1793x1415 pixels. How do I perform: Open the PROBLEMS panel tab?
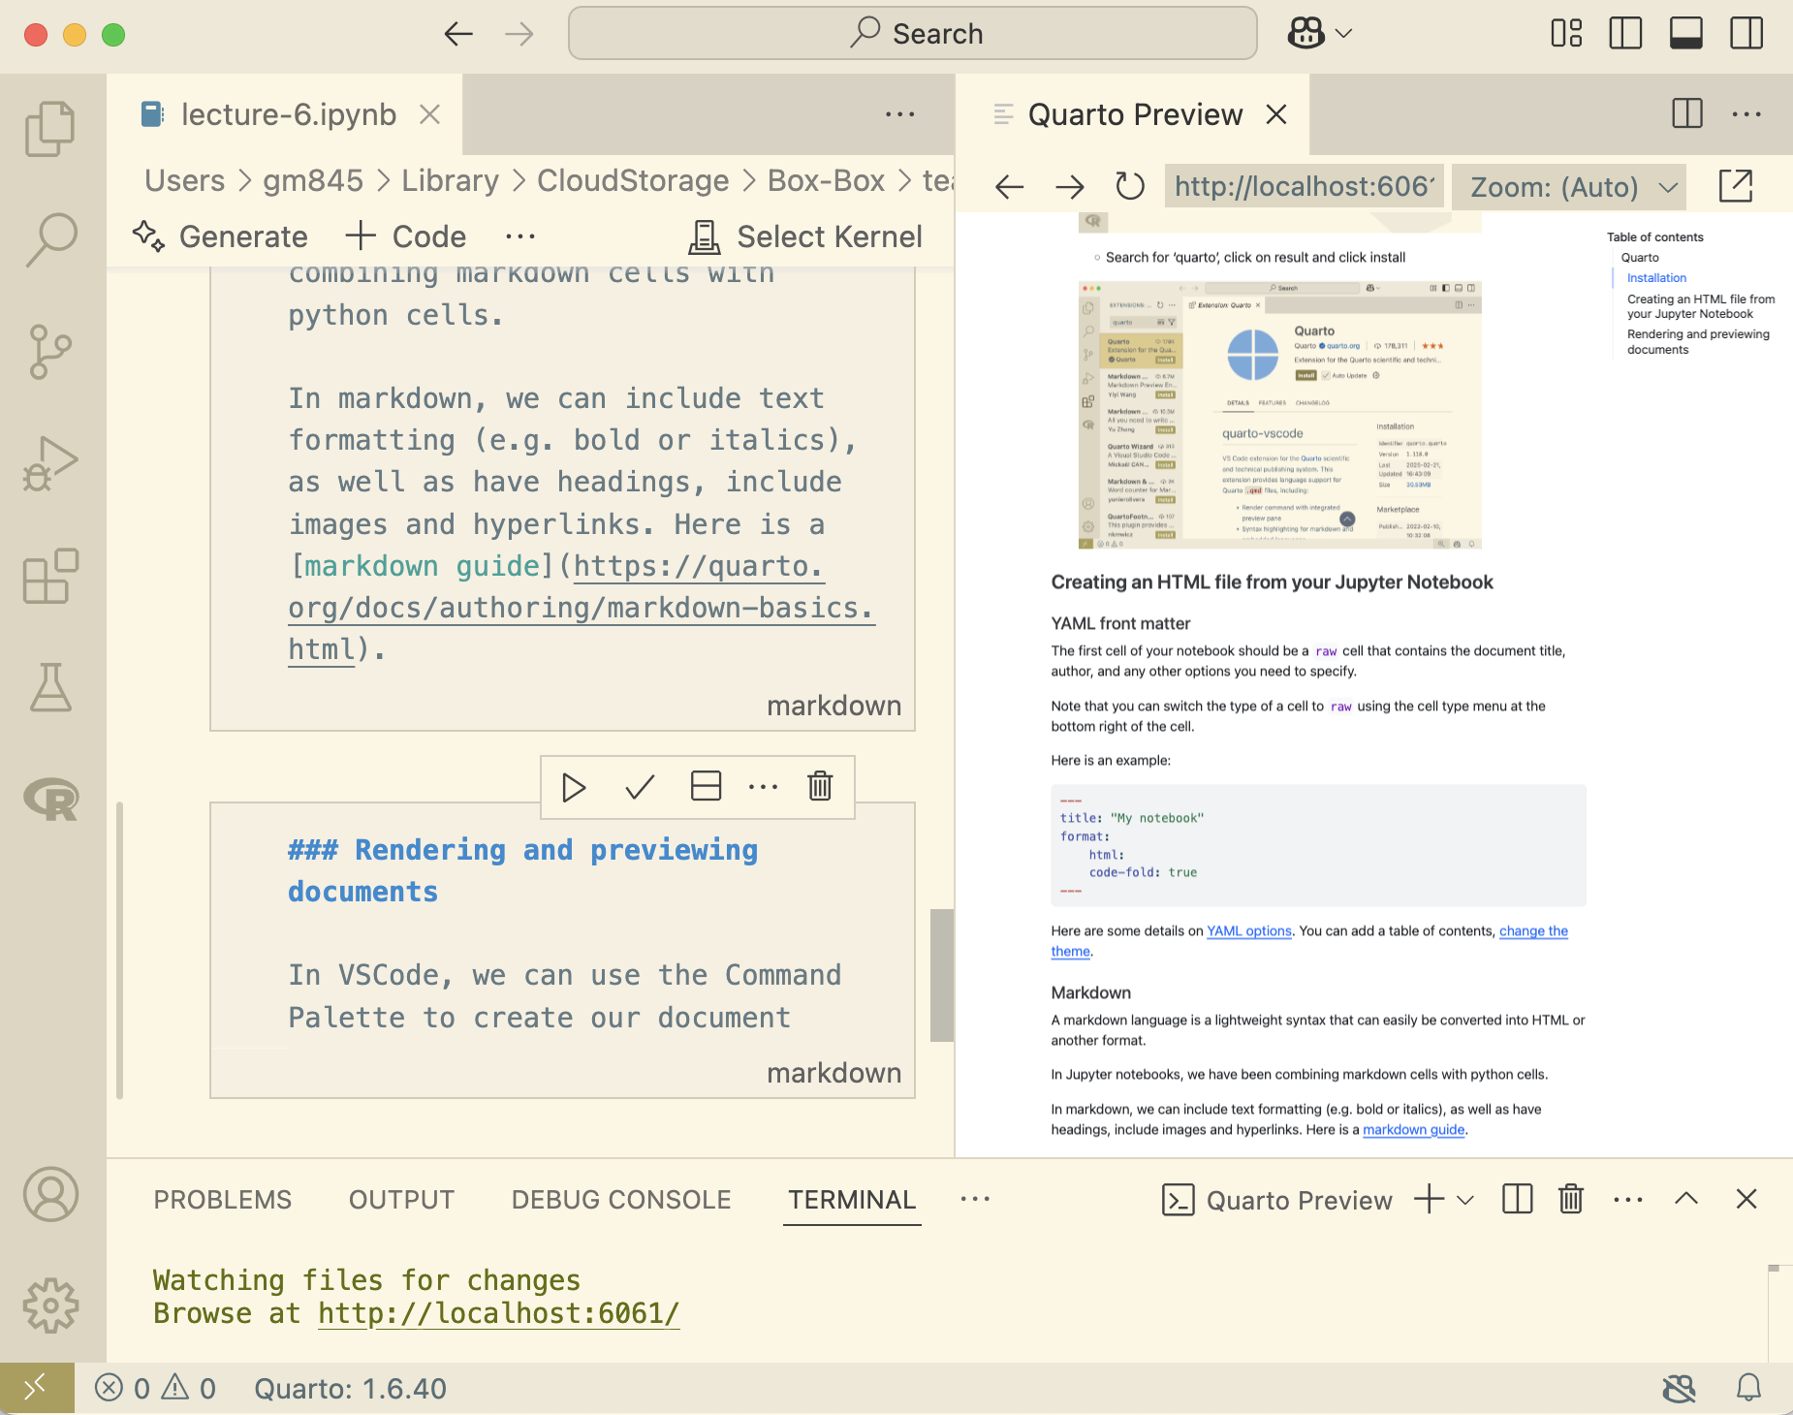tap(222, 1200)
